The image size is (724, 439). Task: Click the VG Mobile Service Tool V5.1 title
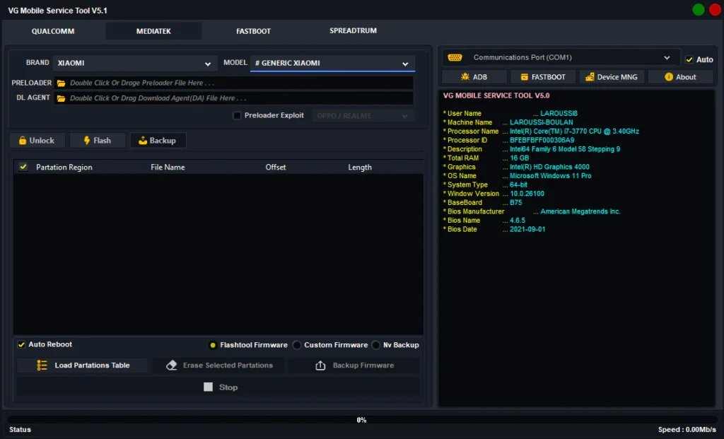pyautogui.click(x=58, y=11)
